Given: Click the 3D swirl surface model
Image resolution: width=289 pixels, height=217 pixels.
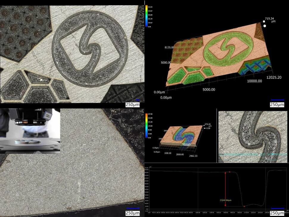Looking at the screenshot, I should coord(180,136).
